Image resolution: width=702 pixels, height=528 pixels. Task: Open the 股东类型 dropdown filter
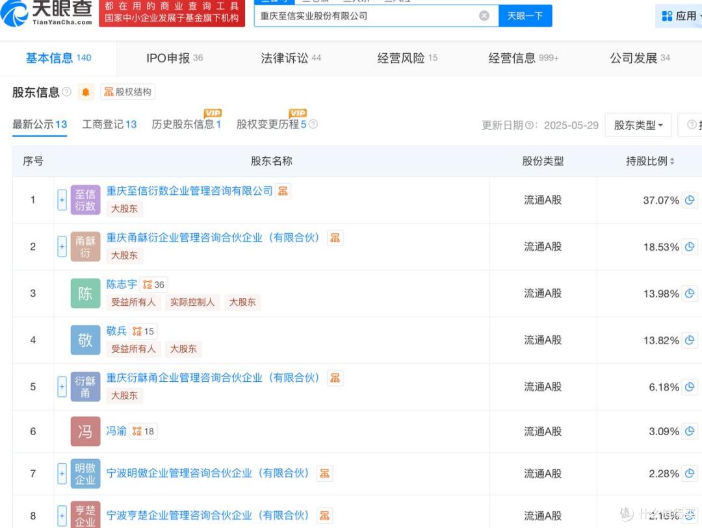pos(638,125)
